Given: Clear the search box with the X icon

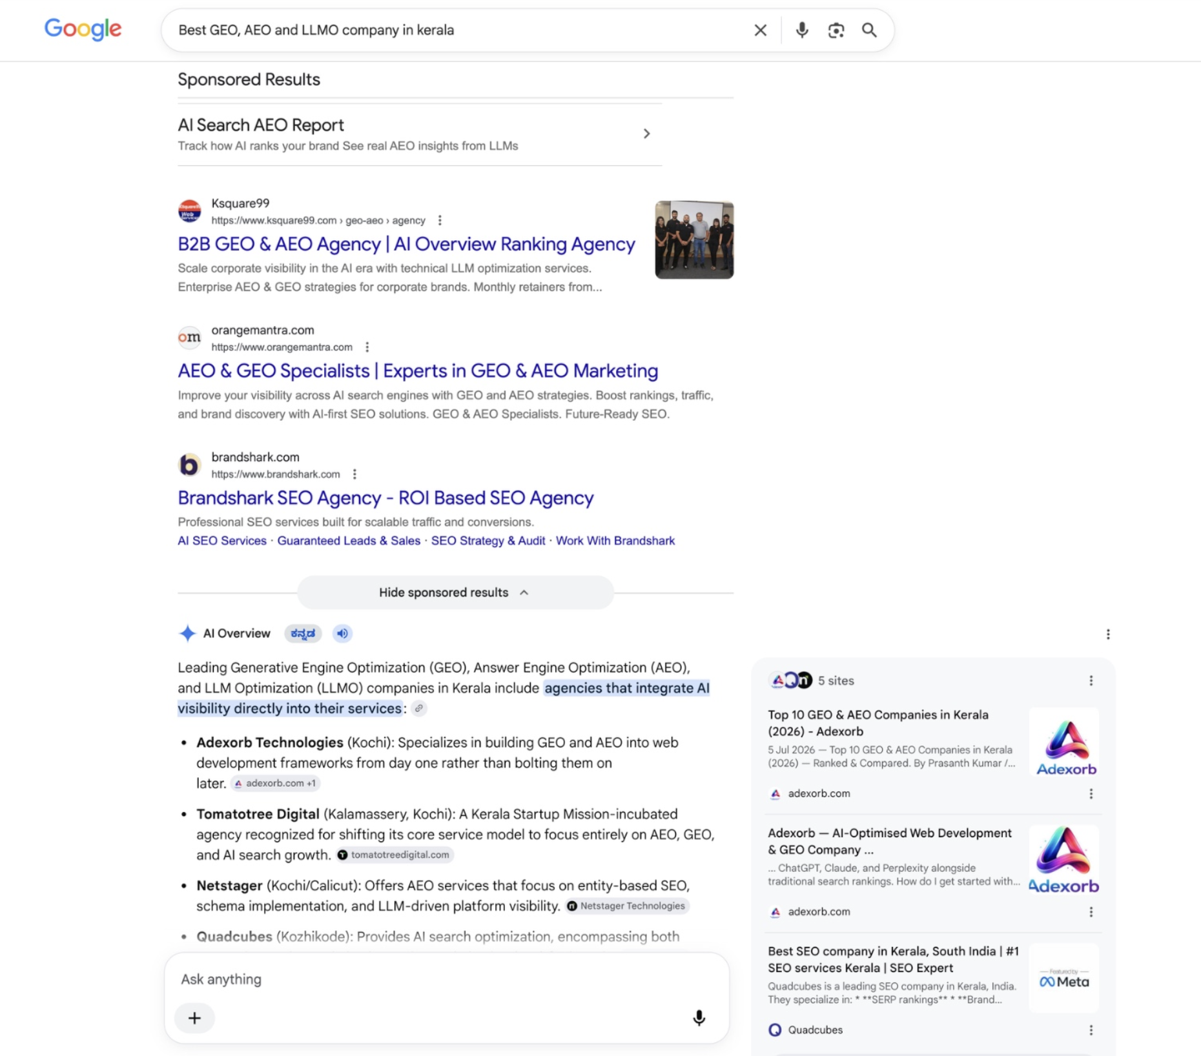Looking at the screenshot, I should point(761,30).
